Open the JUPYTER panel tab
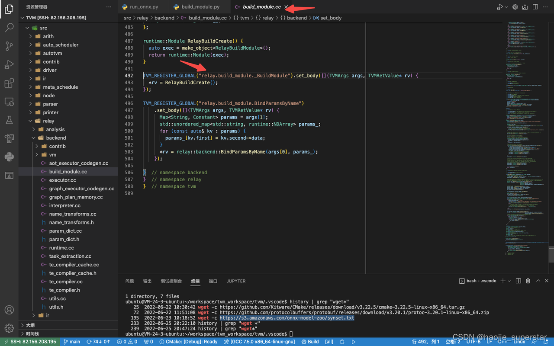 tap(236, 281)
